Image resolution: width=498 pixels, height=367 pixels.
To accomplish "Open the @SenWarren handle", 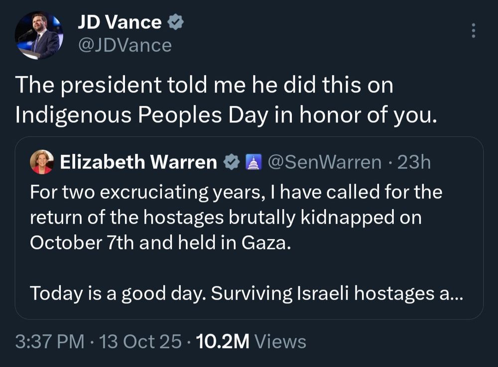I will pyautogui.click(x=325, y=162).
